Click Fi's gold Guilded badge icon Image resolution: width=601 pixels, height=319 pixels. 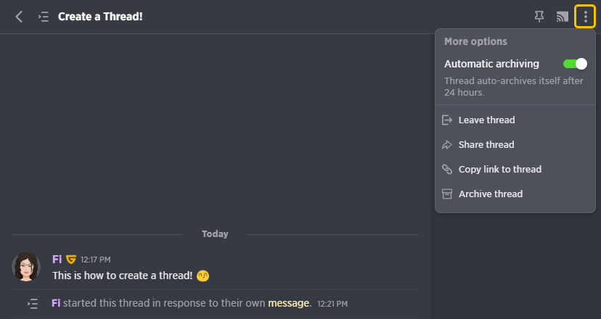tap(71, 260)
